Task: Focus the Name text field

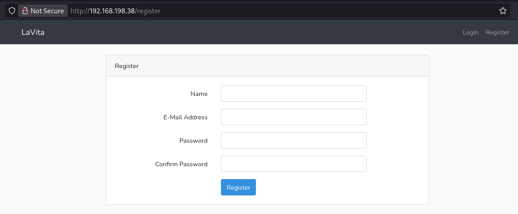Action: 294,94
